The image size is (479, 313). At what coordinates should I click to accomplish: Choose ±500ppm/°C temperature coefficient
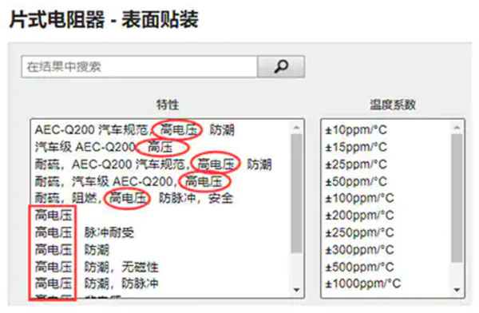tap(359, 267)
